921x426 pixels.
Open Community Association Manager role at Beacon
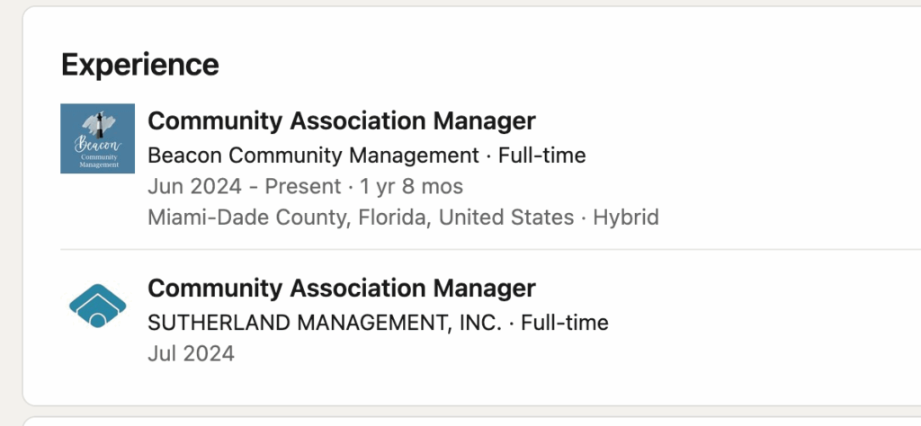click(341, 120)
